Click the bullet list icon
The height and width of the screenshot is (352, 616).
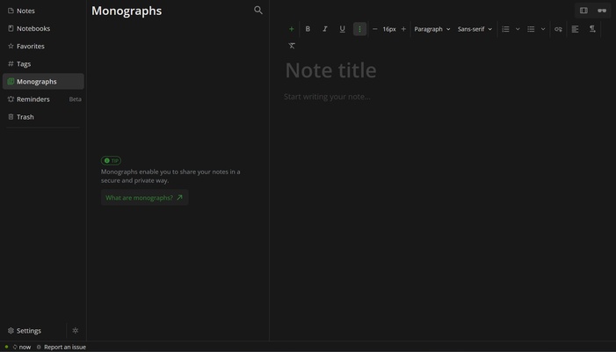(x=531, y=29)
